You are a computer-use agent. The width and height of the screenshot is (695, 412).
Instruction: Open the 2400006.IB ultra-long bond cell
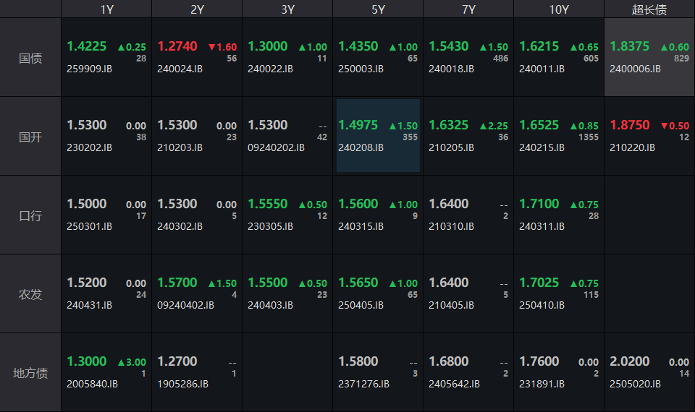coord(649,58)
